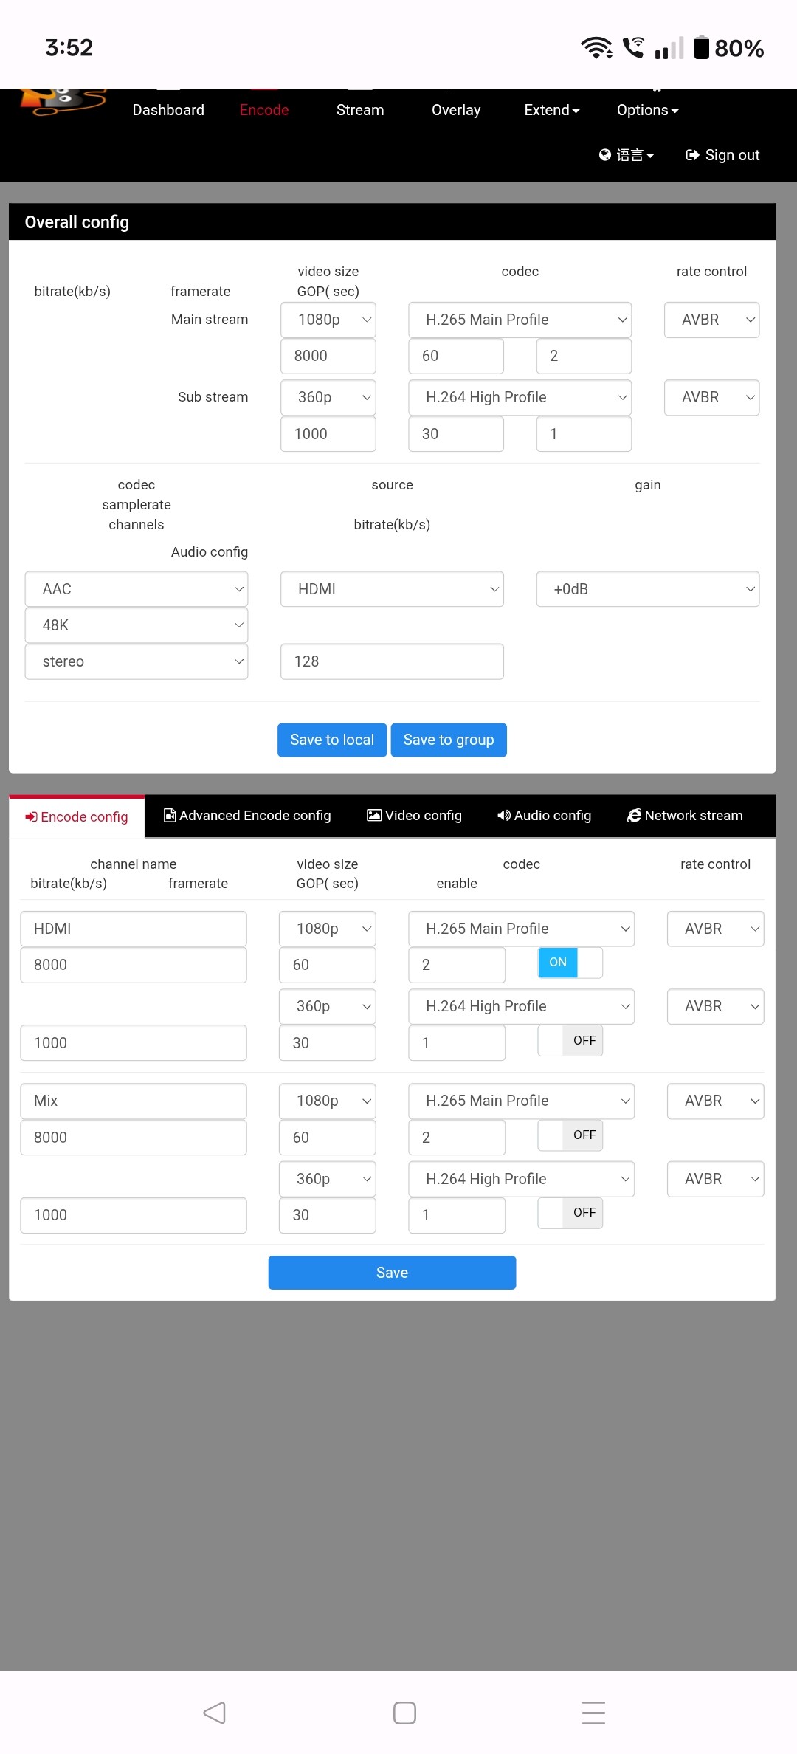Expand Main stream video size dropdown

328,320
